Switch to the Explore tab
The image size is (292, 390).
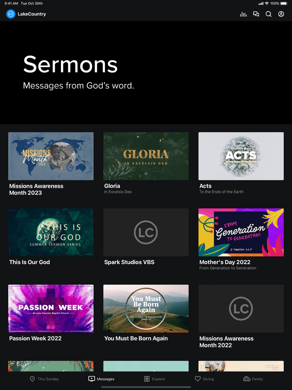point(155,379)
